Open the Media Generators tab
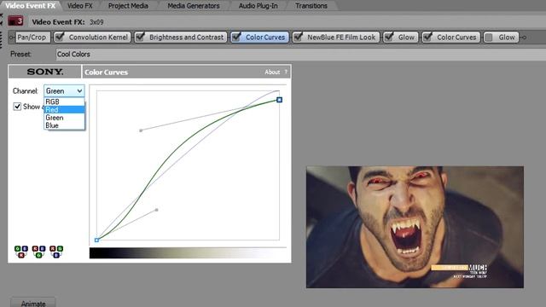The height and width of the screenshot is (307, 546). pyautogui.click(x=194, y=6)
